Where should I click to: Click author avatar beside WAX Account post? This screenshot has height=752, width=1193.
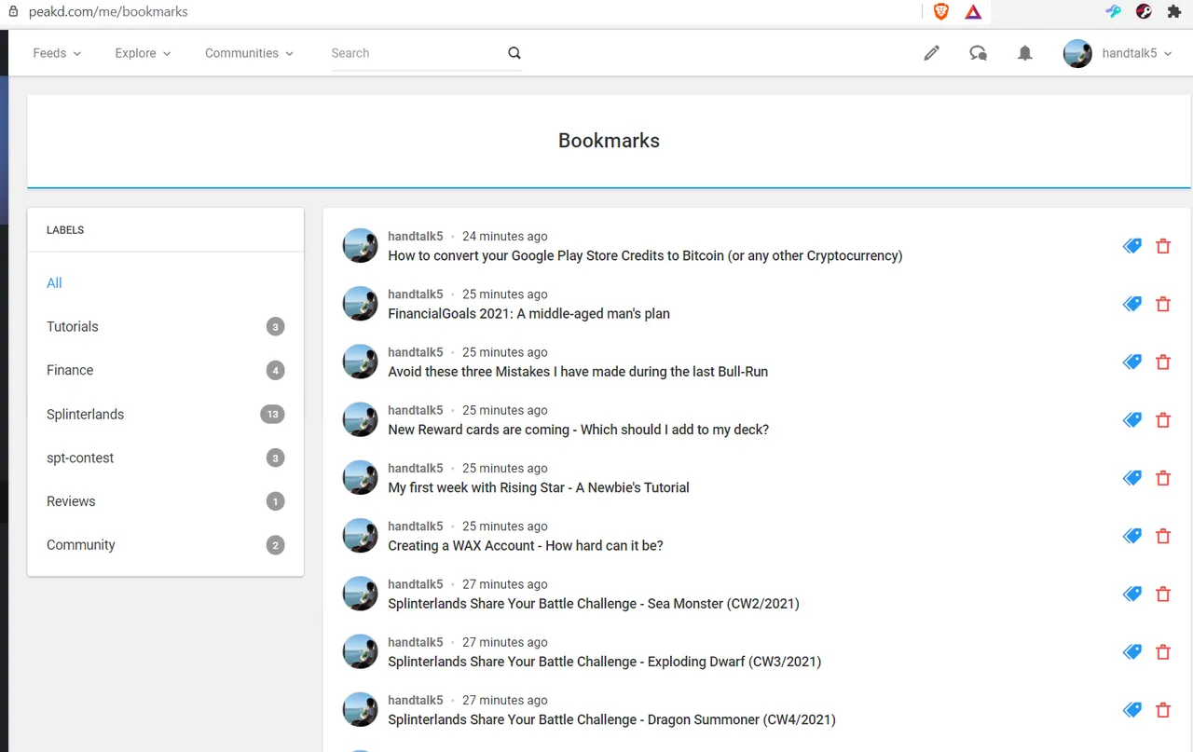[360, 535]
